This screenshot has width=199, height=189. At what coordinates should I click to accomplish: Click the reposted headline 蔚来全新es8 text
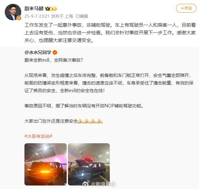click(x=54, y=60)
